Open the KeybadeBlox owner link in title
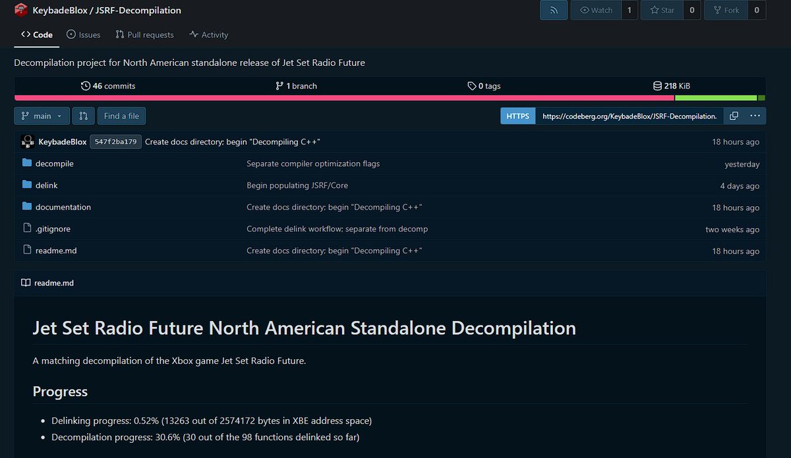 point(61,11)
